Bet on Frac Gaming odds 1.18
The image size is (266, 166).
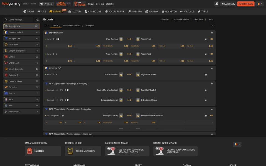[x=59, y=46]
